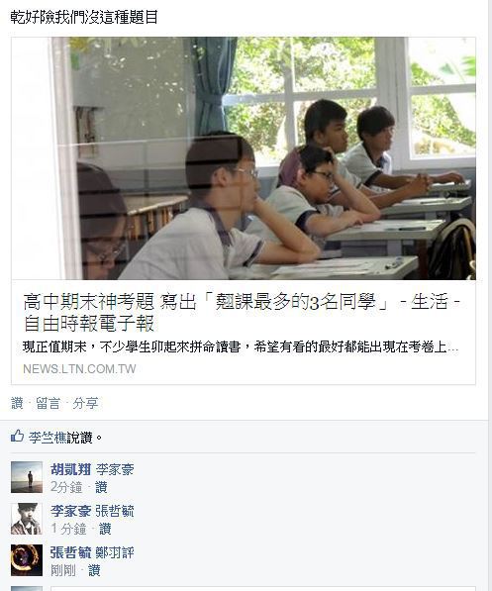Open commenter 胡凱翔's name link
This screenshot has height=591, width=492.
(x=70, y=469)
